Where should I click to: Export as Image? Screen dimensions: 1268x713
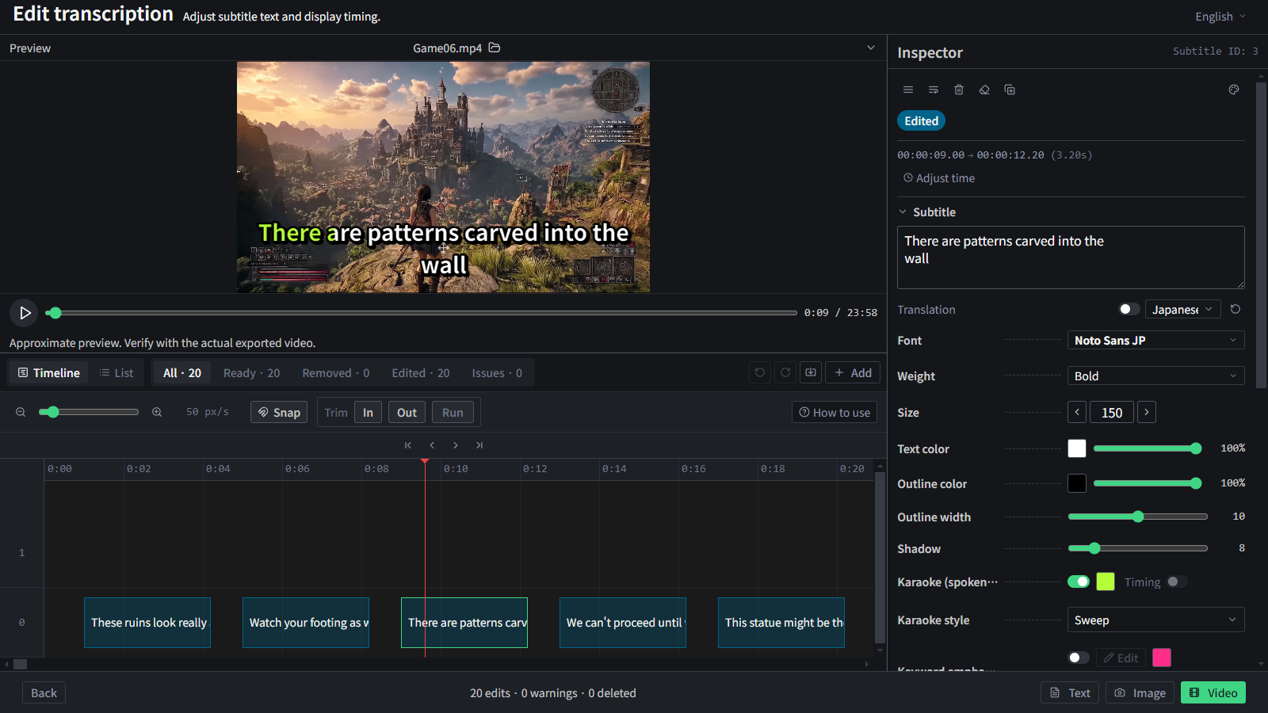1140,692
